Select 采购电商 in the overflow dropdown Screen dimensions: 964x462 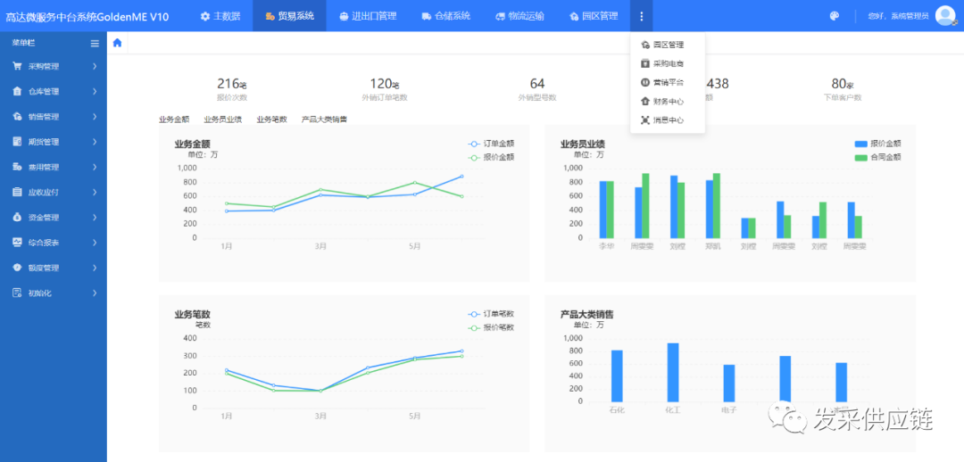pos(668,63)
